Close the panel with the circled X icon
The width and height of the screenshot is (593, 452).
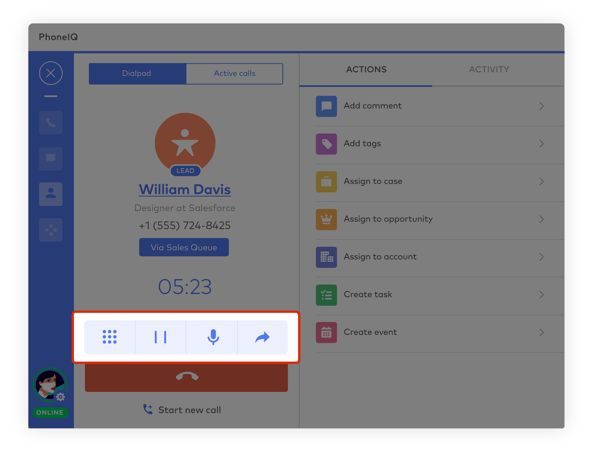point(51,73)
